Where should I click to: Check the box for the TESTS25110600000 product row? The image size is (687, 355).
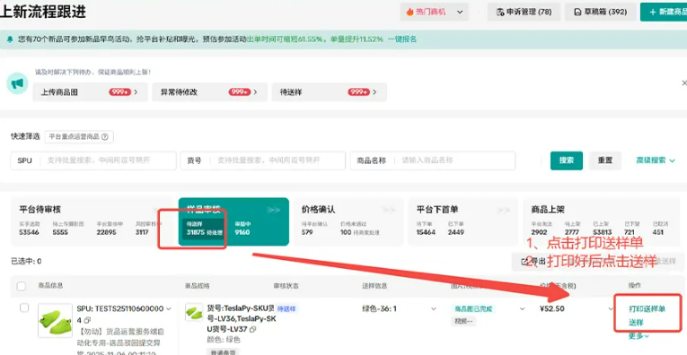(24, 308)
